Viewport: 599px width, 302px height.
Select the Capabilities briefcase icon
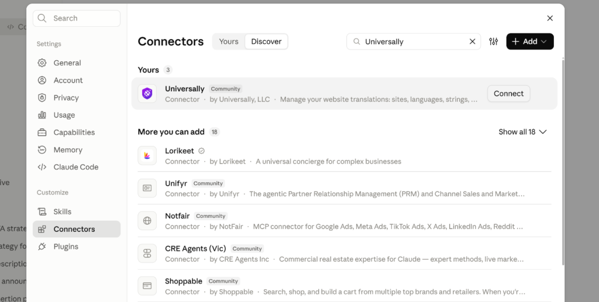point(42,133)
